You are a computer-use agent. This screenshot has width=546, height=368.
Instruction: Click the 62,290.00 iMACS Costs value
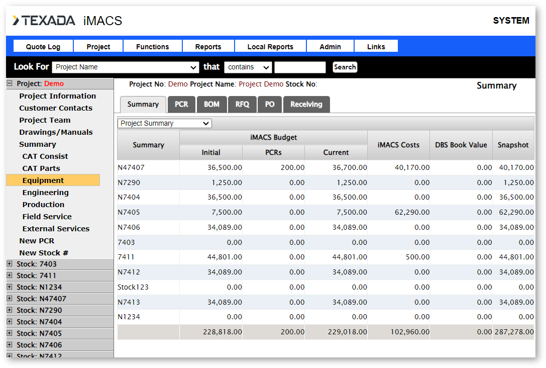[412, 212]
